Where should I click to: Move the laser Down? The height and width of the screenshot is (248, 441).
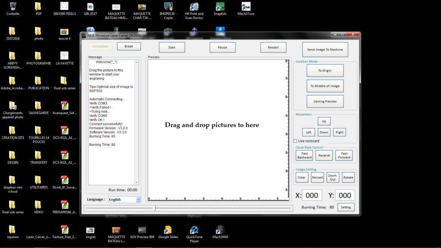tap(324, 132)
